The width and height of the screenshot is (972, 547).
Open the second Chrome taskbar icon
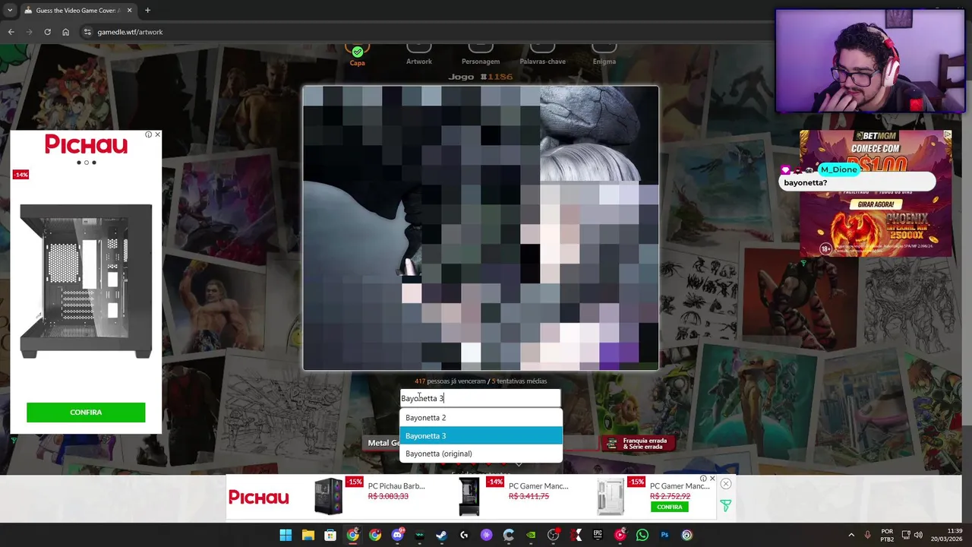coord(375,535)
